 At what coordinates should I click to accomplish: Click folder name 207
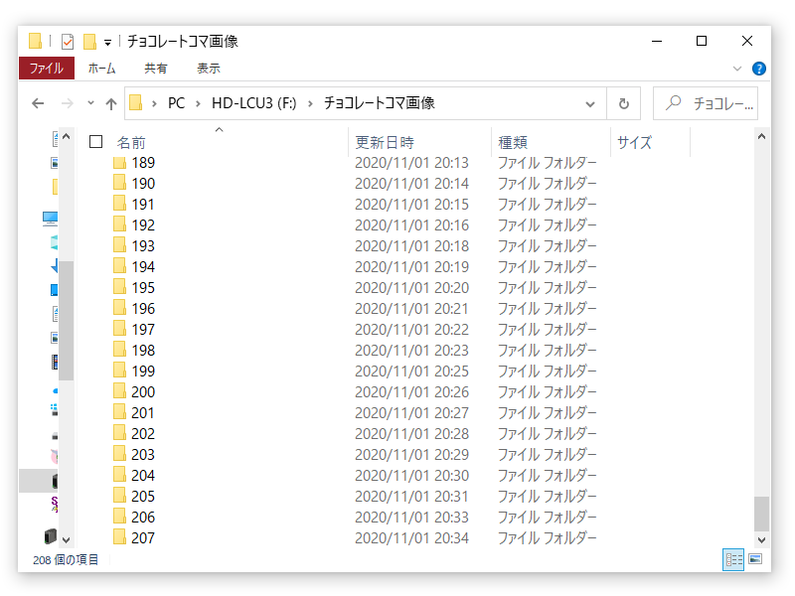[143, 537]
